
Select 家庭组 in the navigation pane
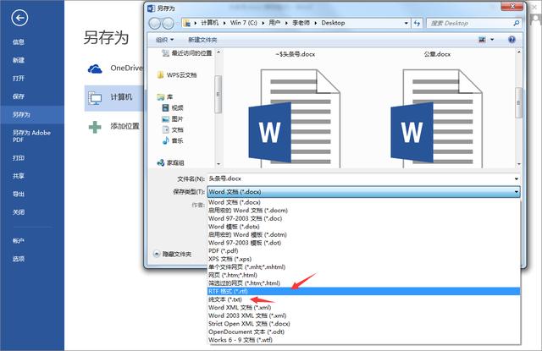[171, 162]
